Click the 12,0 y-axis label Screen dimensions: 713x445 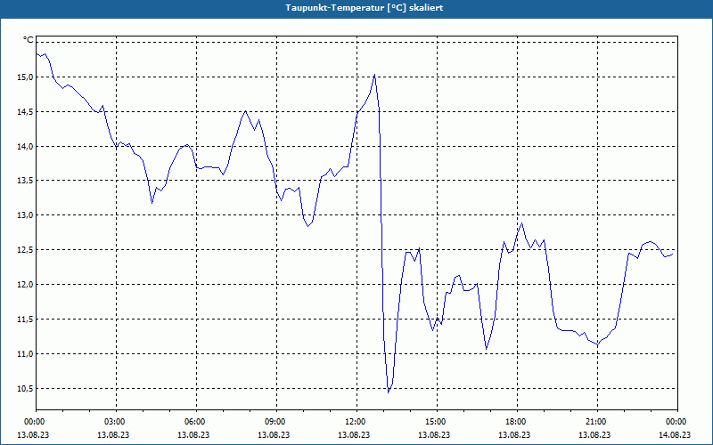pos(25,285)
